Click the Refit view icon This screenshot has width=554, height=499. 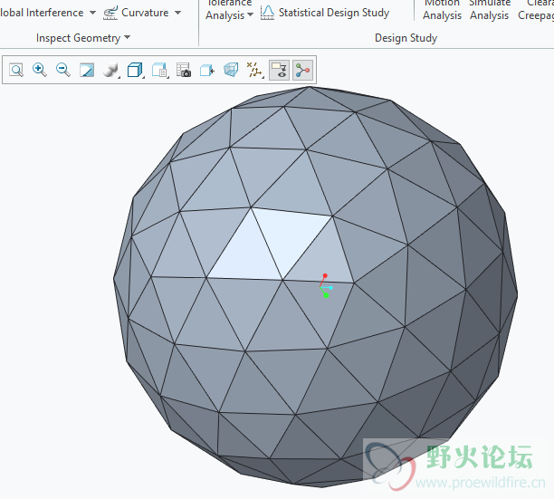16,70
